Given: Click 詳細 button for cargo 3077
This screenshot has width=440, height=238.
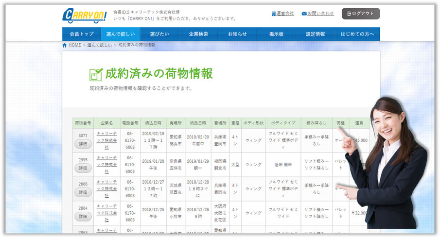Looking at the screenshot, I should pyautogui.click(x=83, y=144).
